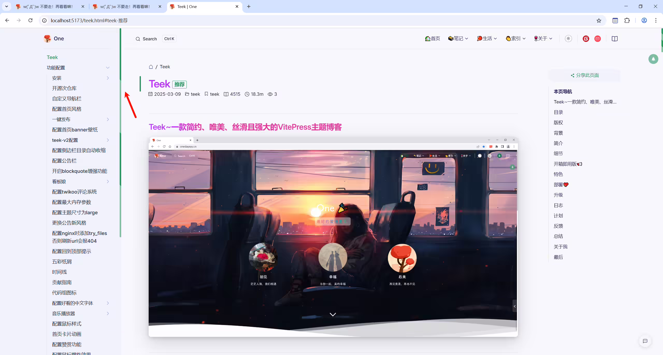Viewport: 663px width, 355px height.
Task: Expand the 音乐播放器 sidebar item
Action: coord(108,314)
